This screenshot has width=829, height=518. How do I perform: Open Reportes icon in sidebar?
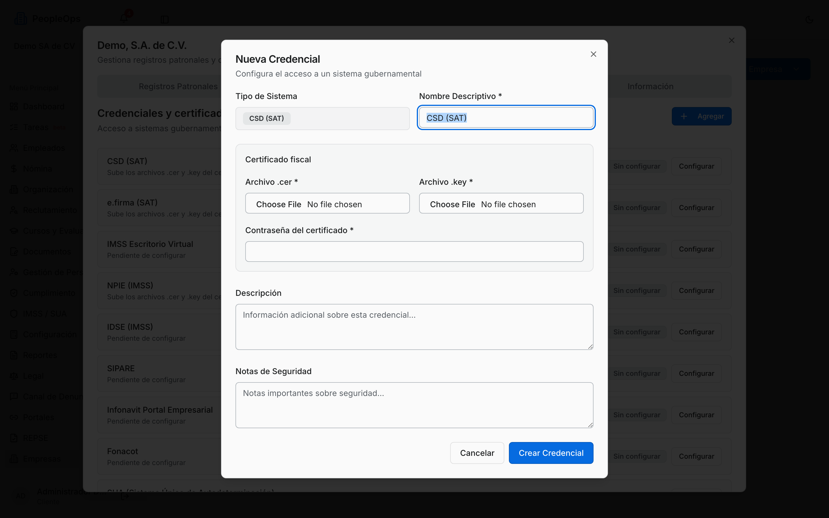point(14,355)
